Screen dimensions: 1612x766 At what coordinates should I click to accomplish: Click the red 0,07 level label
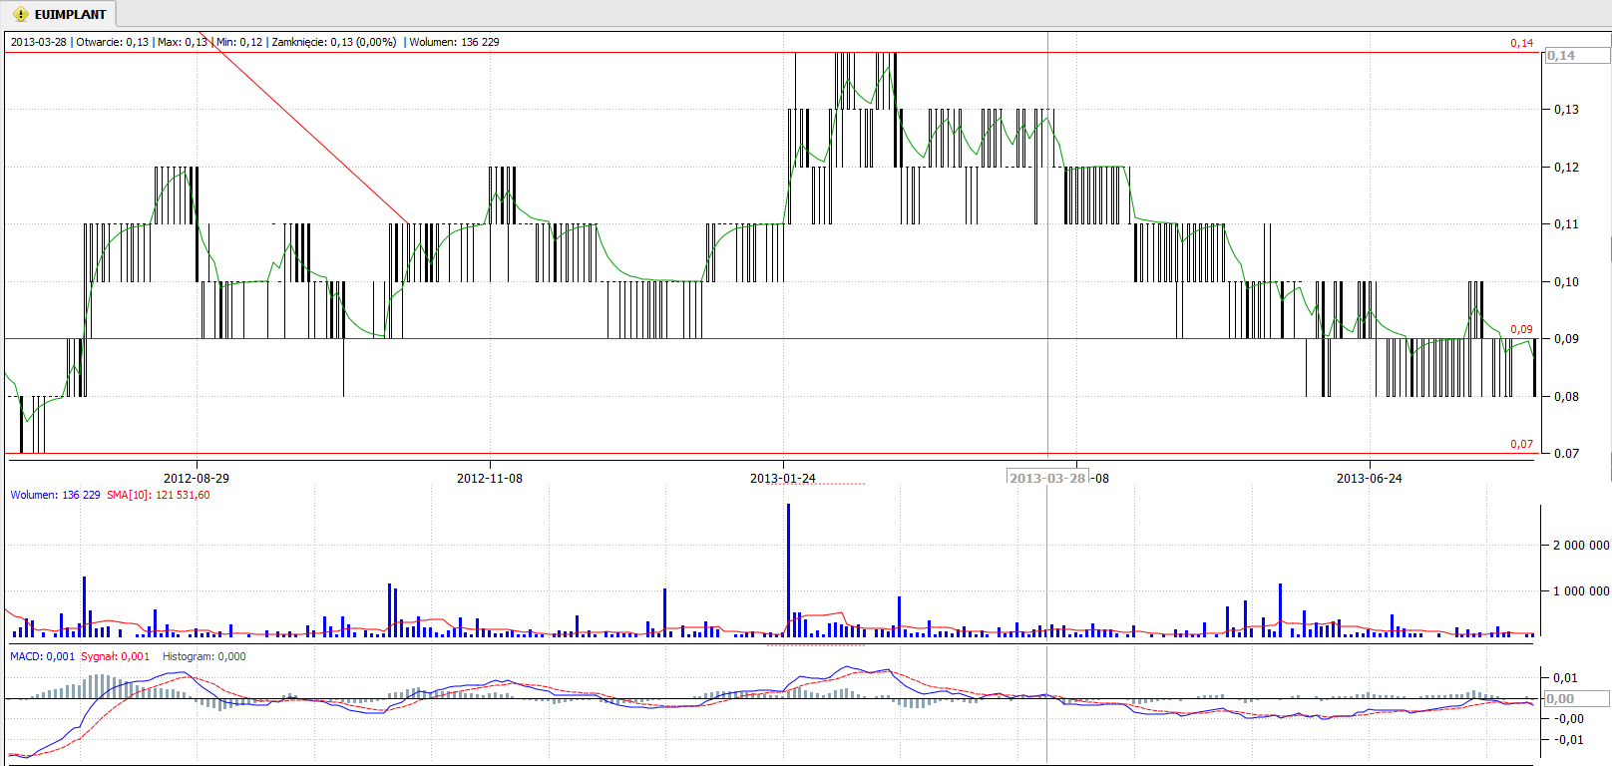click(1521, 444)
